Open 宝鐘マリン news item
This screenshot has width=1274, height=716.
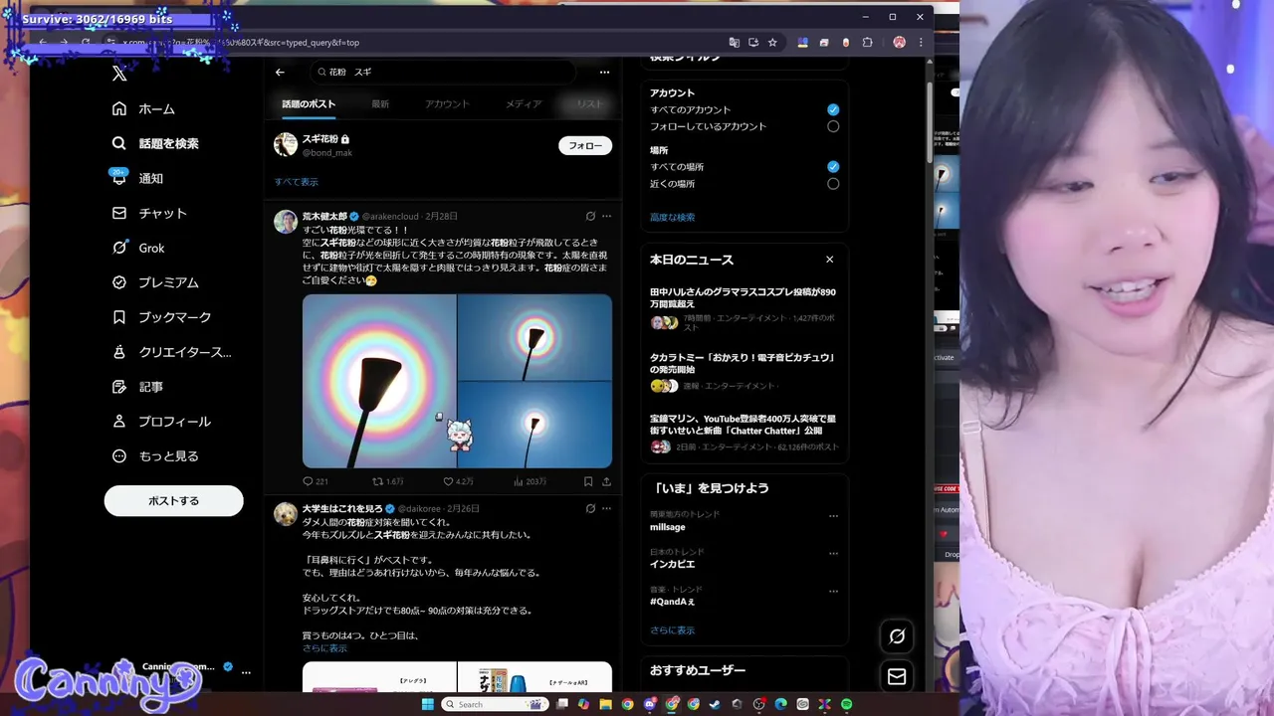click(744, 433)
